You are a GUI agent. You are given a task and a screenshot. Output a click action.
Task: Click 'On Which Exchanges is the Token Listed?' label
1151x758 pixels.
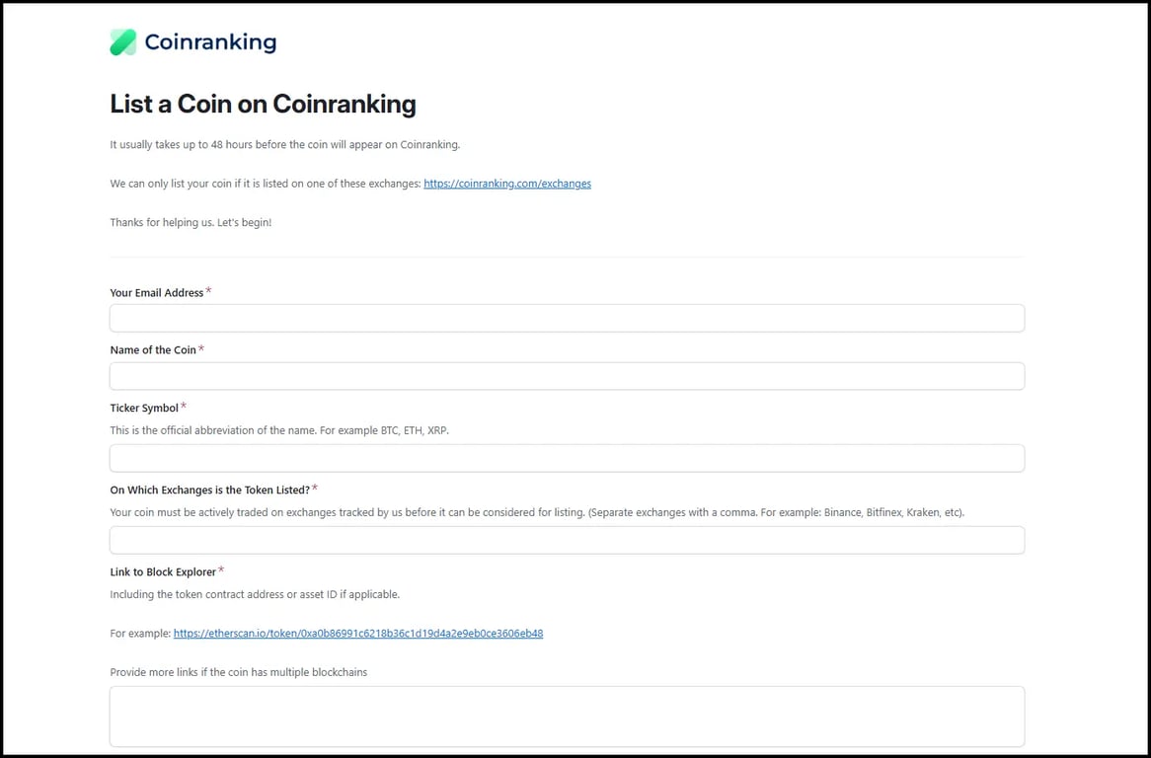pos(210,490)
